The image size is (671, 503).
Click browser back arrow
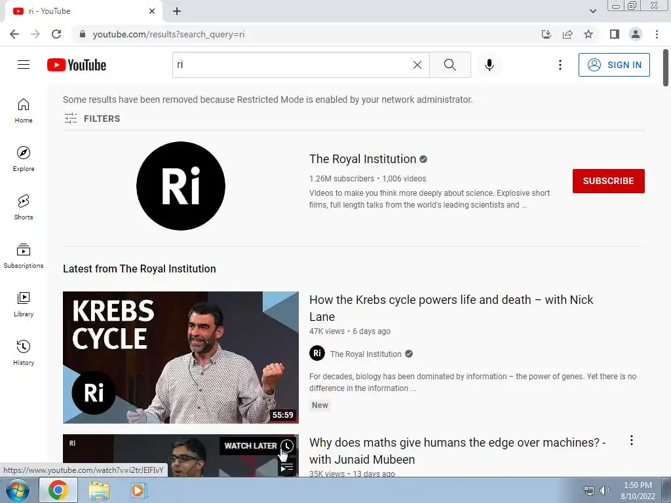click(x=14, y=34)
